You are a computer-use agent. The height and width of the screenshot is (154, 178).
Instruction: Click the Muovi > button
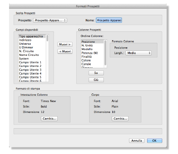point(65,44)
